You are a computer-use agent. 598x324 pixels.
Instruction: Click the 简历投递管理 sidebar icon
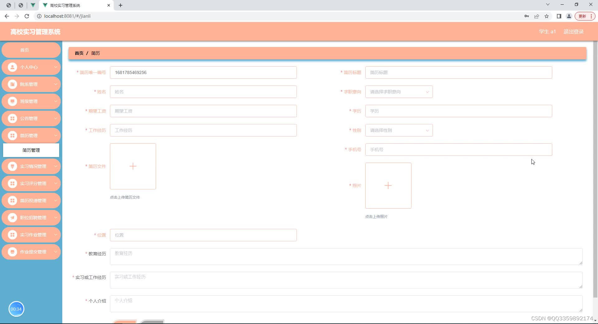point(12,201)
